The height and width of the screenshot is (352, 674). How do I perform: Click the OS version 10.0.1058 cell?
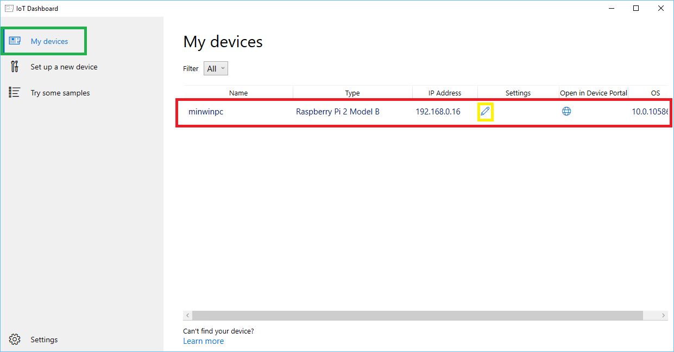pos(650,112)
